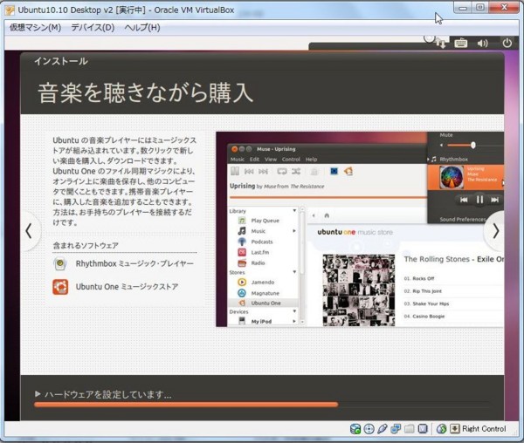Viewport: 524px width, 443px height.
Task: Click the VirtualBox USB devices status icon
Action: pyautogui.click(x=383, y=429)
